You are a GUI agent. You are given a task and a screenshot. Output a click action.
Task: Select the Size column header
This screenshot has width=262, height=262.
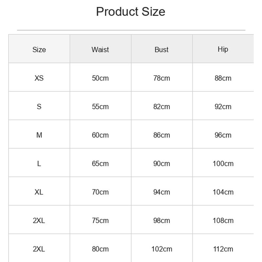pos(39,50)
